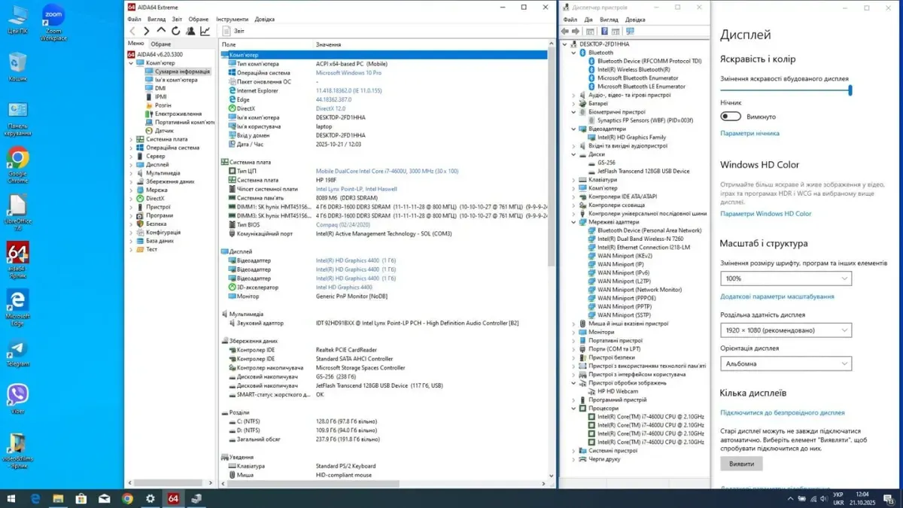
Task: Open Microsoft Store from the taskbar
Action: pos(81,498)
